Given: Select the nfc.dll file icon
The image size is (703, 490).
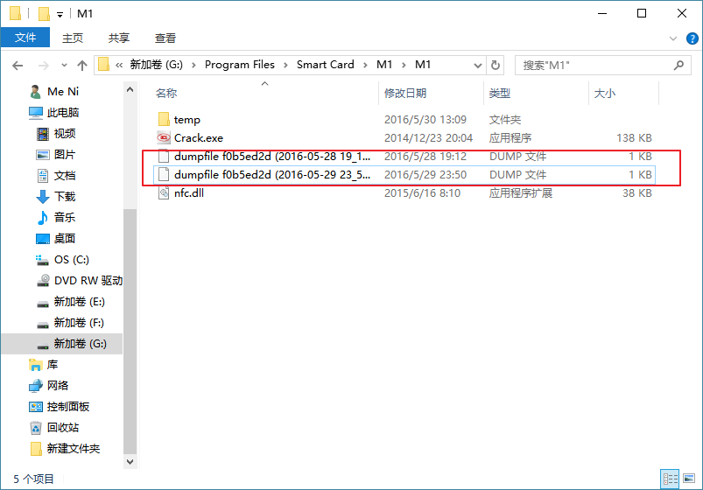Looking at the screenshot, I should 163,193.
